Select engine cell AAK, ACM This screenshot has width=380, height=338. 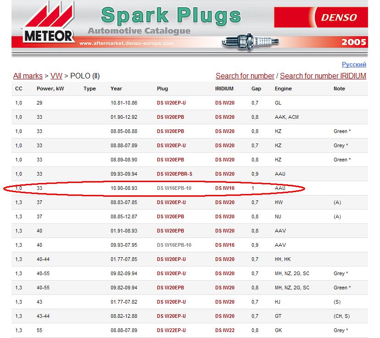pos(287,117)
